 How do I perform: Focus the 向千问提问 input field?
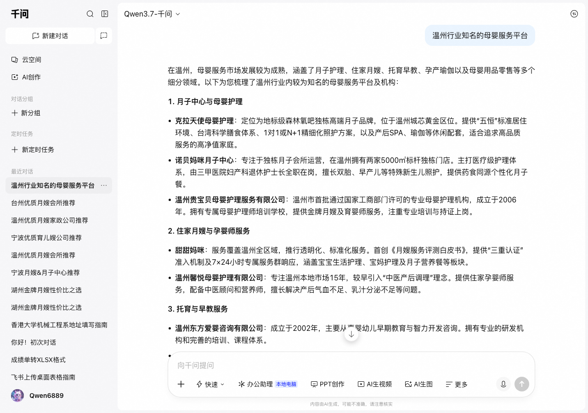351,365
